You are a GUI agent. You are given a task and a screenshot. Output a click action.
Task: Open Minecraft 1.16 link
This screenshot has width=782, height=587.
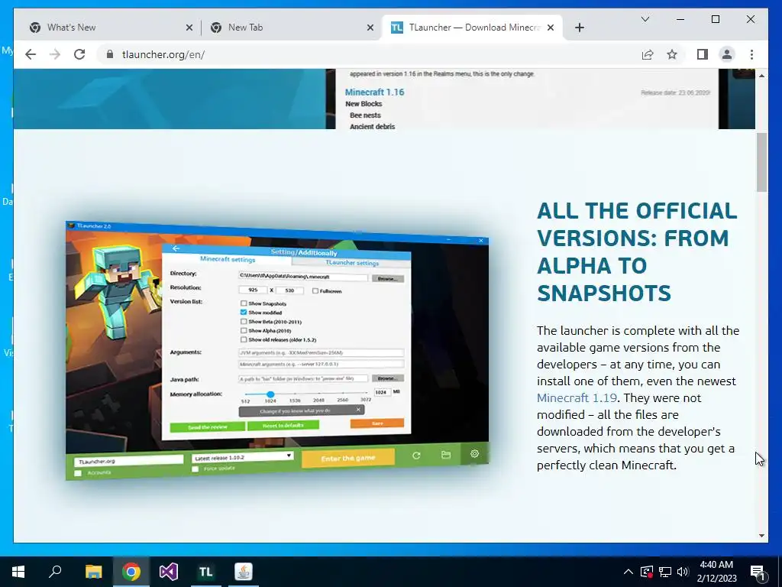tap(374, 92)
